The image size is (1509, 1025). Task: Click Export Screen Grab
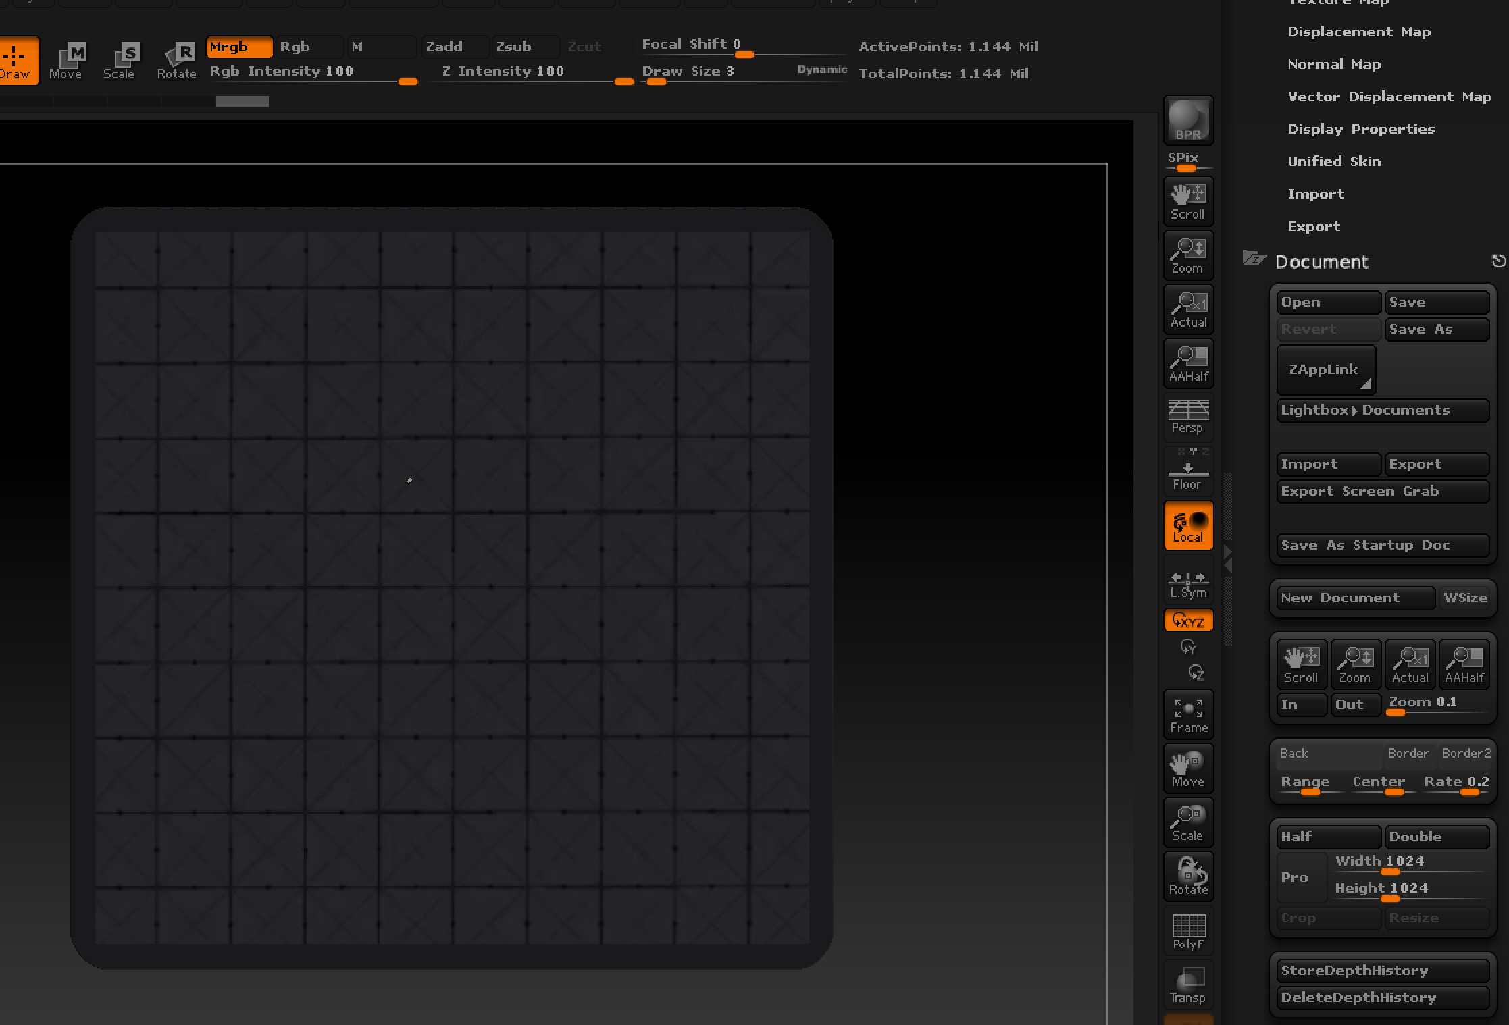1383,492
